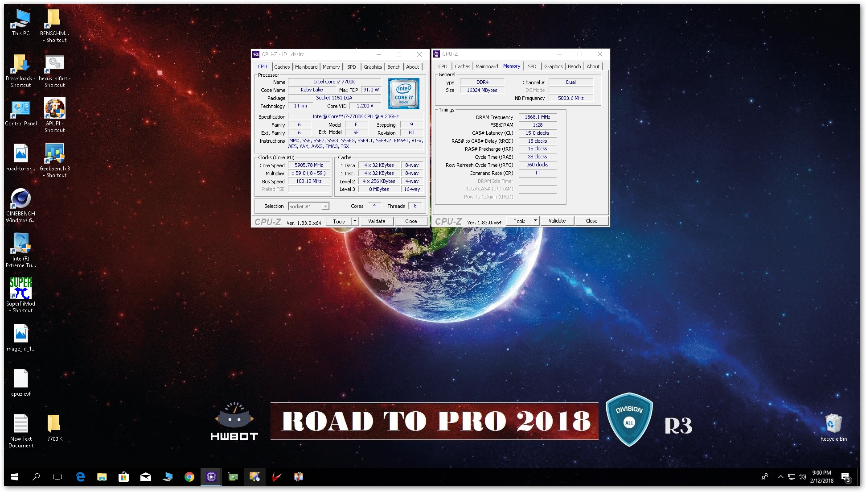Show hidden system tray icons

pos(780,477)
